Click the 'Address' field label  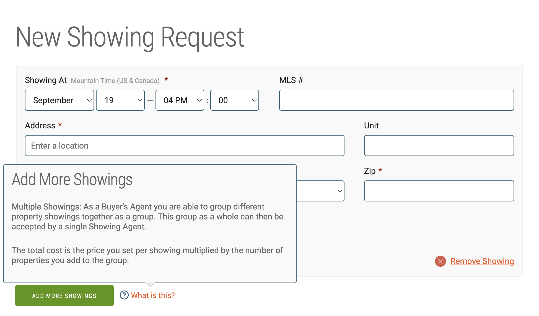point(40,126)
